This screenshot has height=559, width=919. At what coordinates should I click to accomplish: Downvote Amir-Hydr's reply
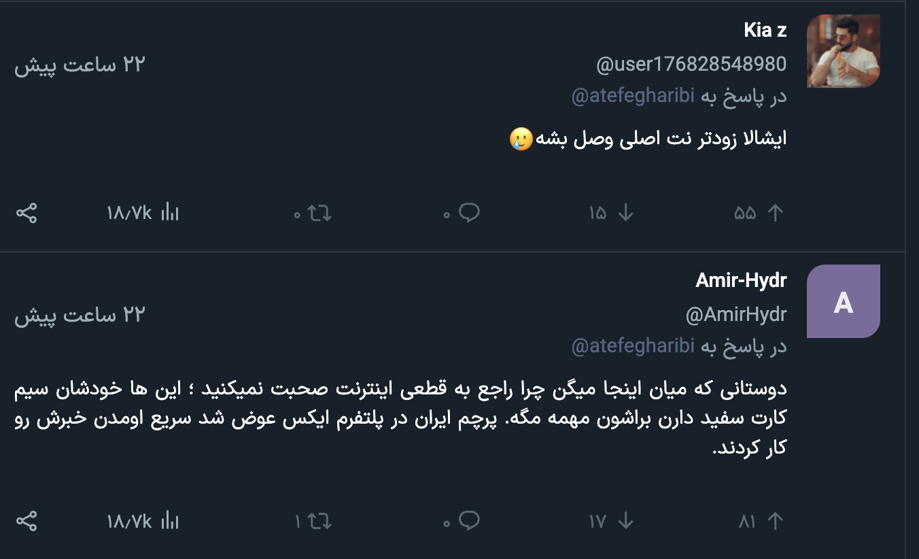click(x=626, y=522)
